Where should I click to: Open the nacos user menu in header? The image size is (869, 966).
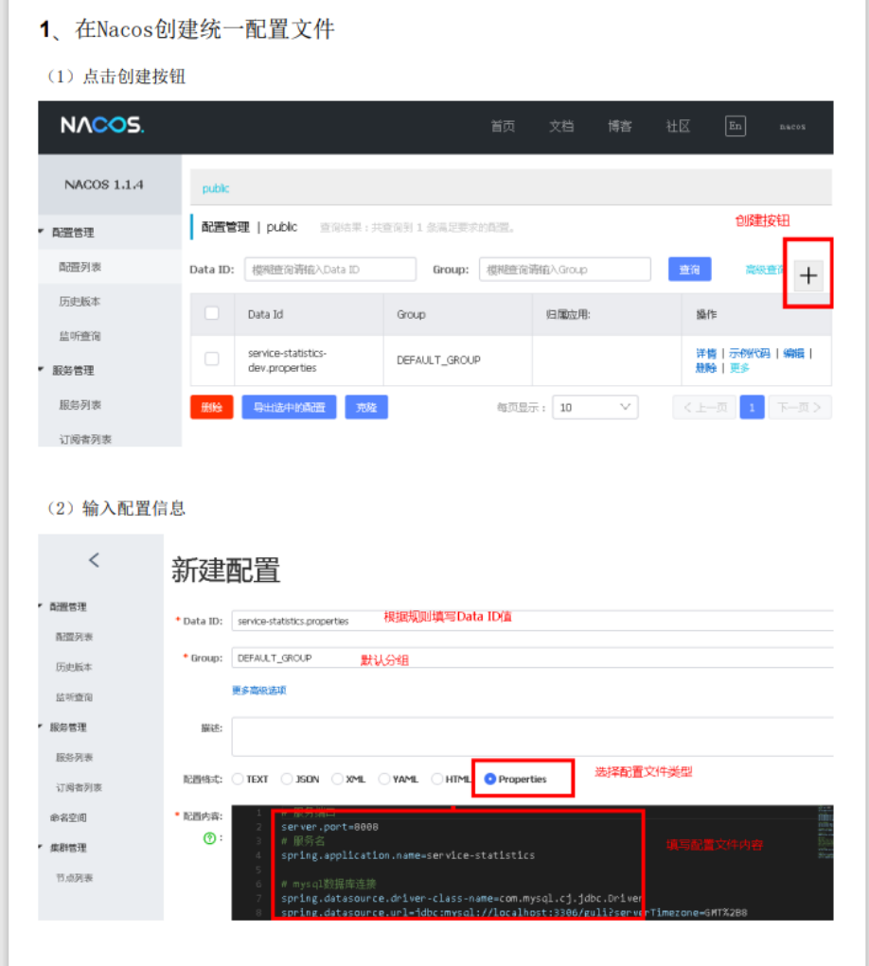[x=792, y=127]
